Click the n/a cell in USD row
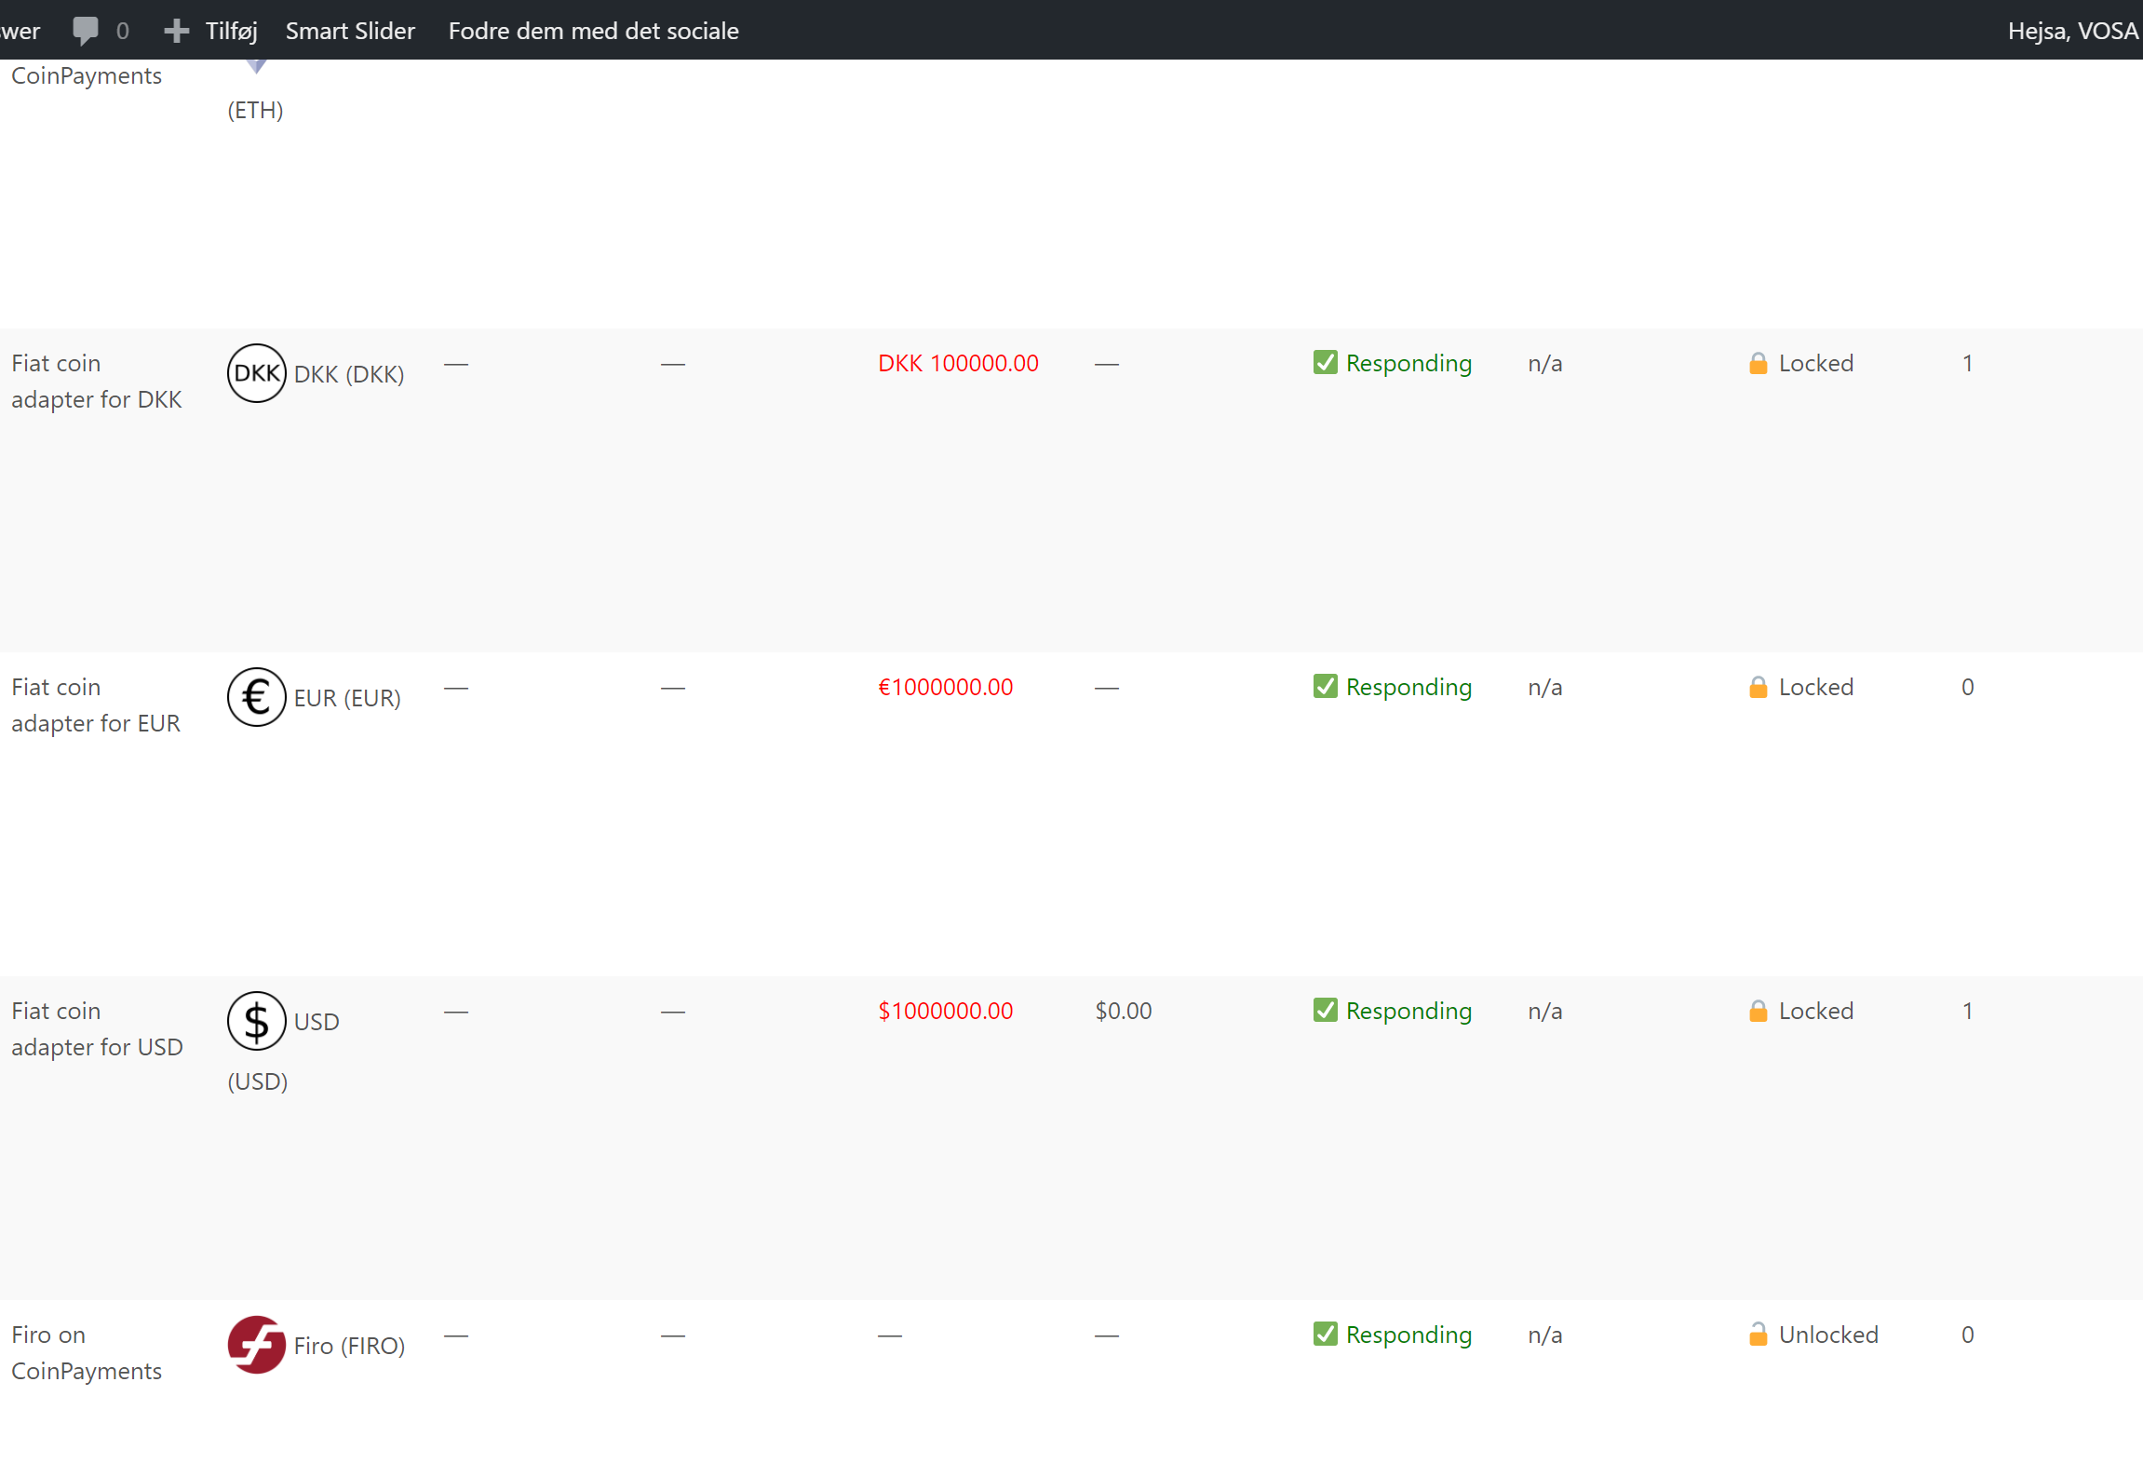This screenshot has width=2143, height=1476. [1545, 1011]
